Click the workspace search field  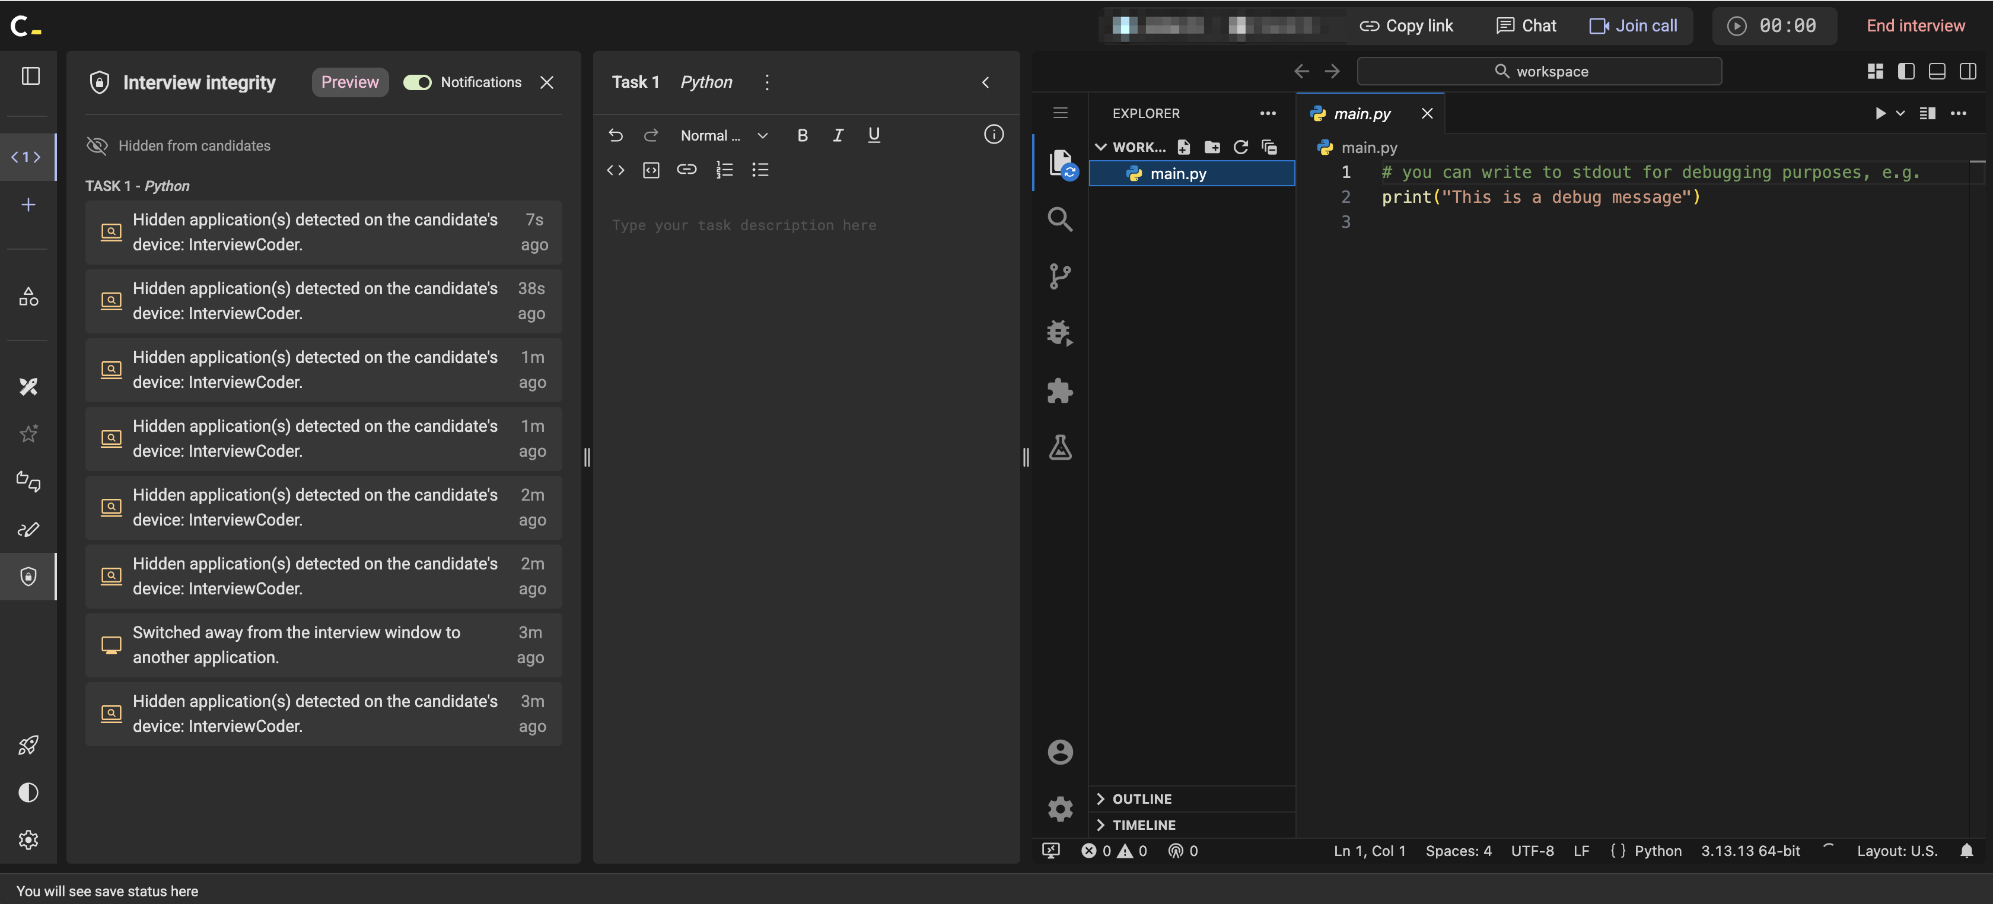(x=1539, y=71)
